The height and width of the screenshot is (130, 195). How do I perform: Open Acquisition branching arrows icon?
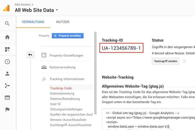[x=7, y=86]
